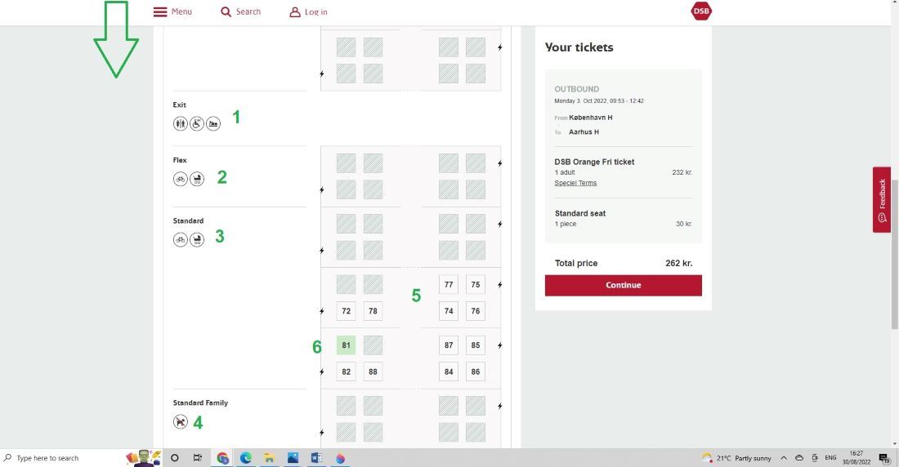Select seat 78
Image resolution: width=899 pixels, height=467 pixels.
click(x=373, y=310)
